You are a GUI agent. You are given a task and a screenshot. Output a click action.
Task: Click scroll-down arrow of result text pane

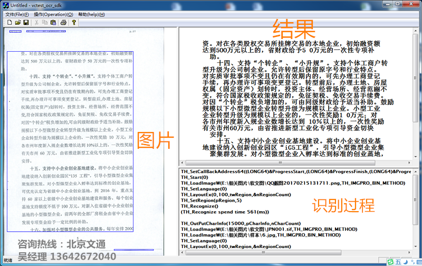point(416,157)
